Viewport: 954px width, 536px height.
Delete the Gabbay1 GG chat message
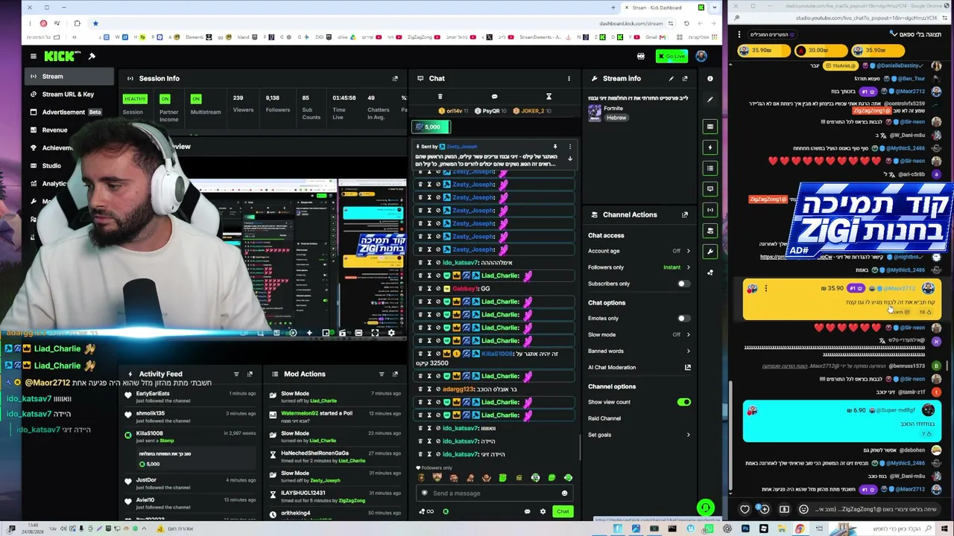click(420, 289)
